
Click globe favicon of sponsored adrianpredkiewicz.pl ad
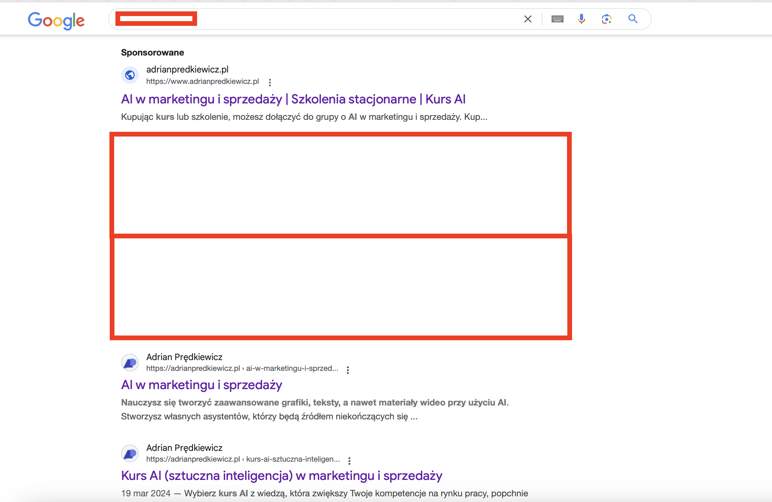click(x=130, y=75)
